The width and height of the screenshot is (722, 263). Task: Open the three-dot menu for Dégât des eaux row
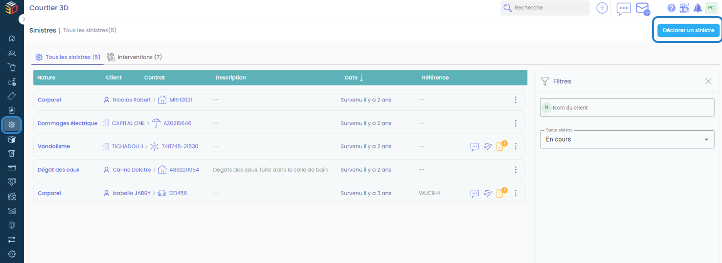click(x=516, y=170)
